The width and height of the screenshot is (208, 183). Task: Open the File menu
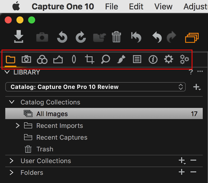click(112, 6)
